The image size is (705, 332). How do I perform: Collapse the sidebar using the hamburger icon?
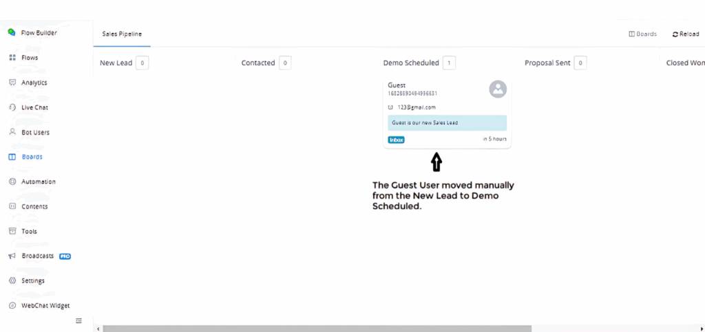coord(78,320)
